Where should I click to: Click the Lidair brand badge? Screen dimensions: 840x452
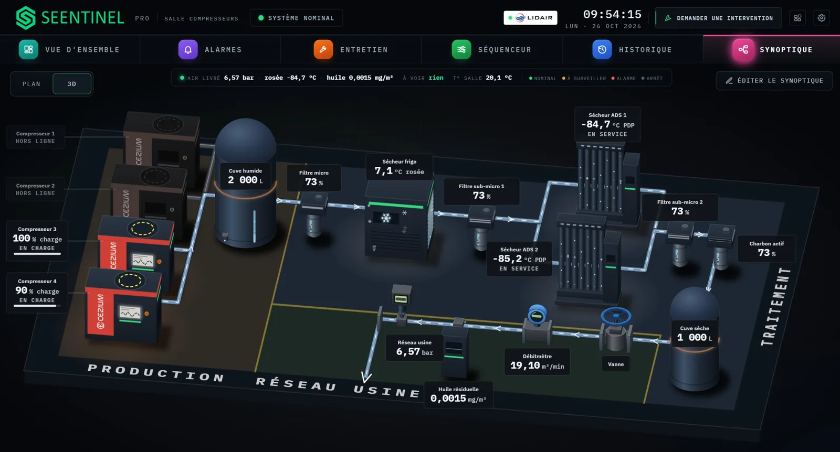click(x=530, y=18)
